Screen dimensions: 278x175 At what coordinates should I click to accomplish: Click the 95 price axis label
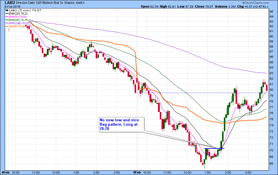(x=271, y=11)
